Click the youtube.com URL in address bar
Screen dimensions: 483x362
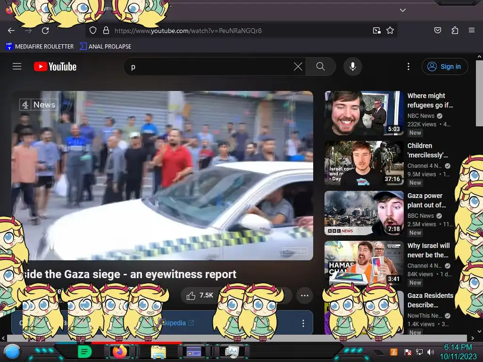pyautogui.click(x=188, y=31)
